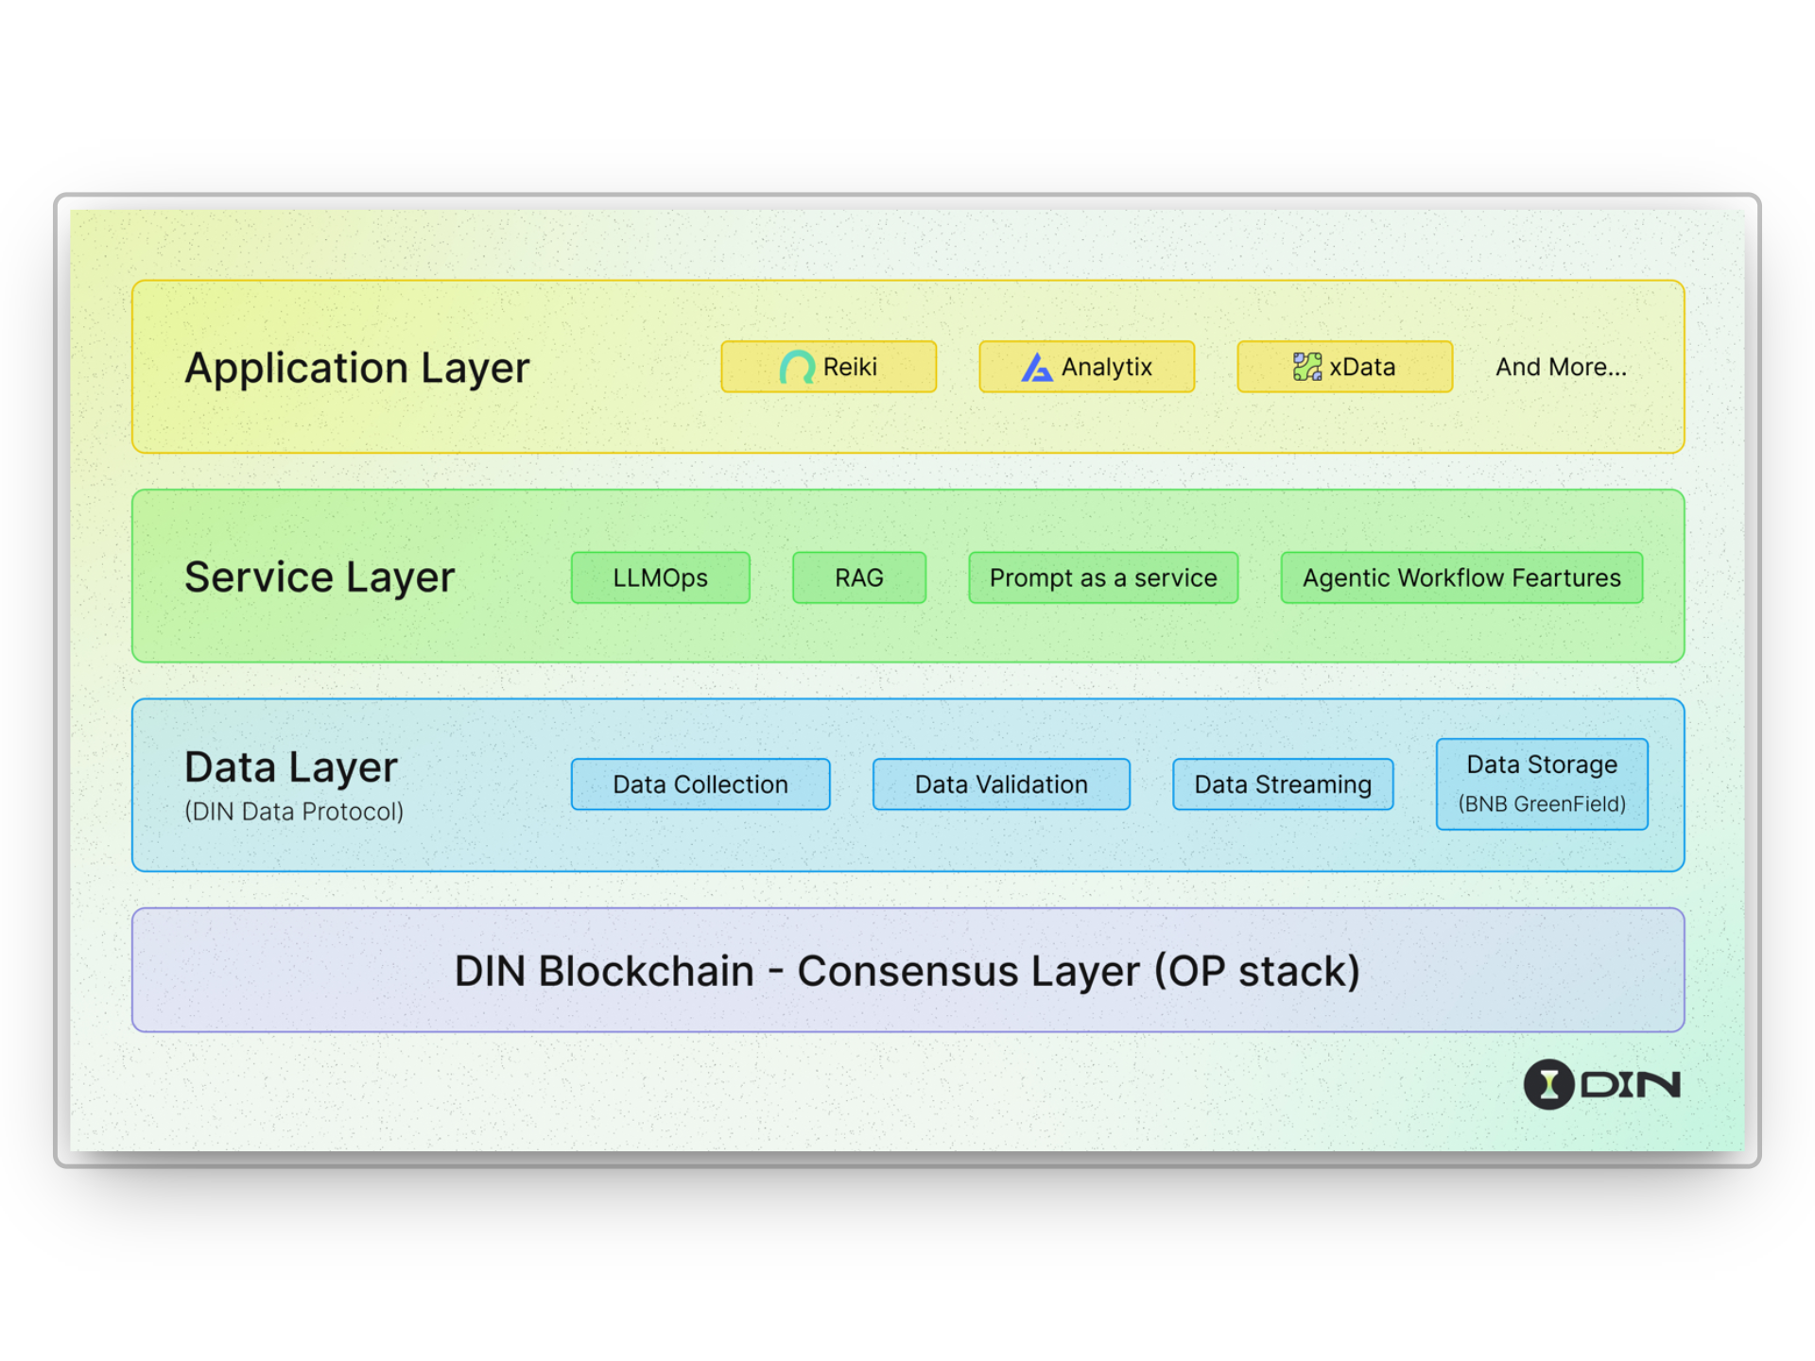The width and height of the screenshot is (1815, 1361).
Task: Select Agentic Workflow Feartures box
Action: click(1461, 577)
